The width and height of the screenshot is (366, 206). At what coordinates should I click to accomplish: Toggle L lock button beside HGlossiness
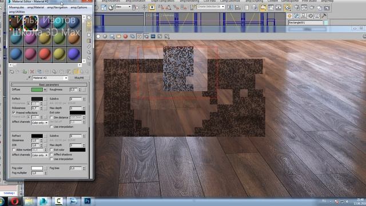coord(29,103)
